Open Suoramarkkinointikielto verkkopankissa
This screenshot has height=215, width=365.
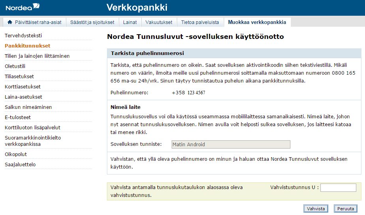point(33,141)
